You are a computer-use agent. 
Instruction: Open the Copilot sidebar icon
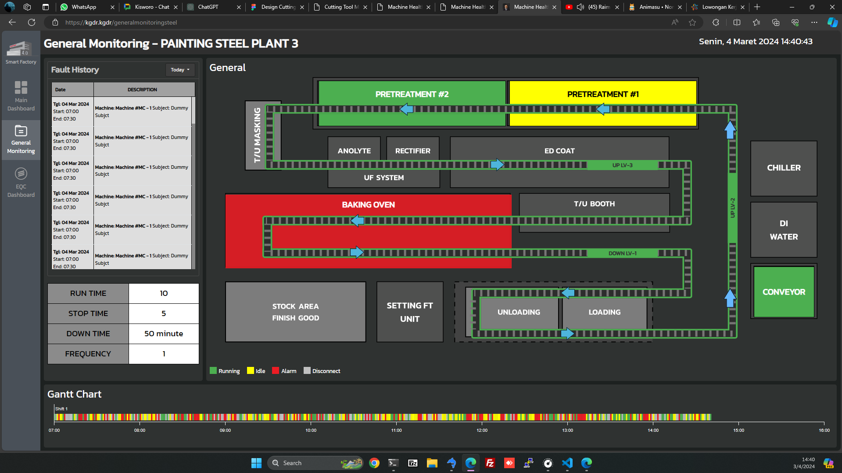click(832, 22)
